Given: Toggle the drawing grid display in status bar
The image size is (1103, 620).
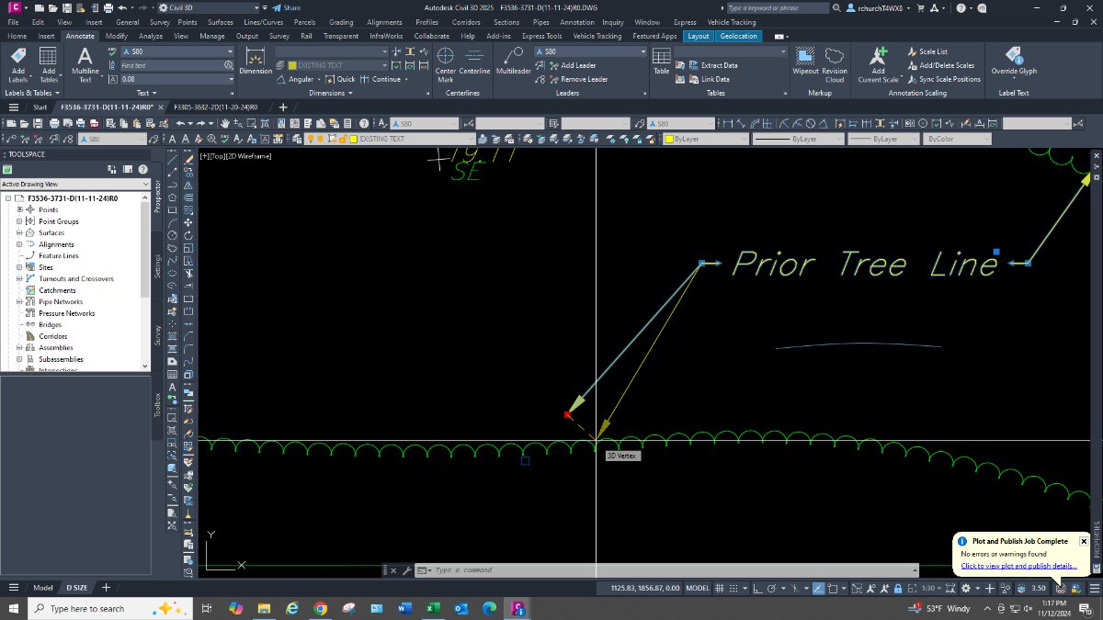Looking at the screenshot, I should [720, 588].
